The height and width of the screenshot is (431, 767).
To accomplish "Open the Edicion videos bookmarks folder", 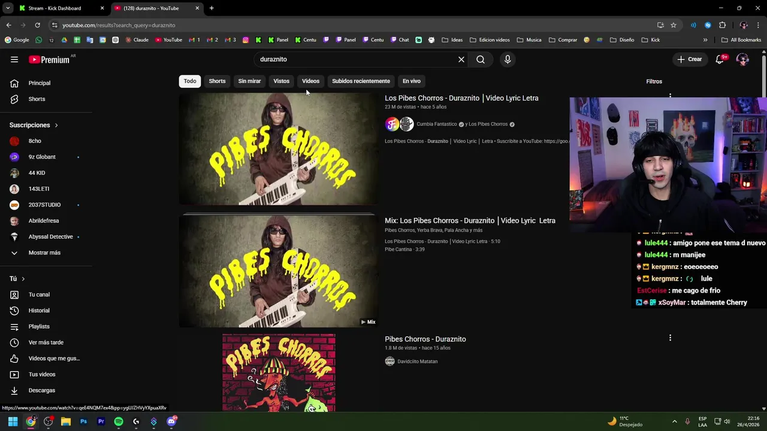I will 490,40.
